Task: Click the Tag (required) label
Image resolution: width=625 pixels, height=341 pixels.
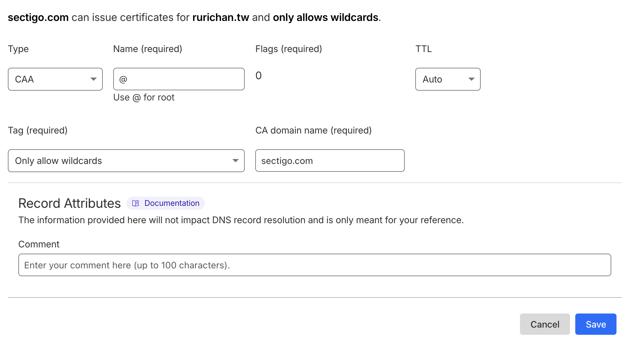Action: coord(38,131)
